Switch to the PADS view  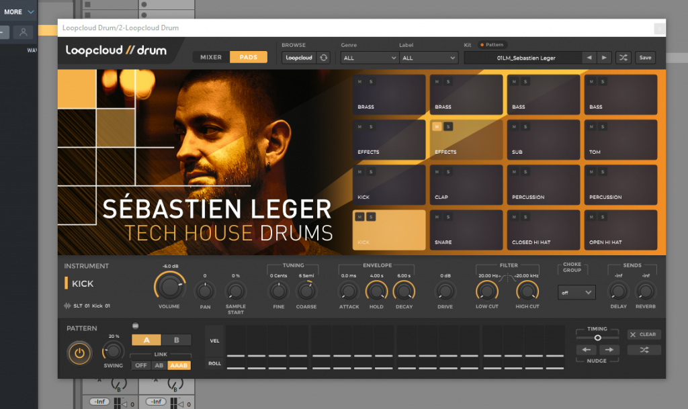(x=249, y=57)
